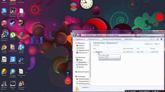Open Домашняя группа in navigation pane
The width and height of the screenshot is (165, 92).
(82, 72)
